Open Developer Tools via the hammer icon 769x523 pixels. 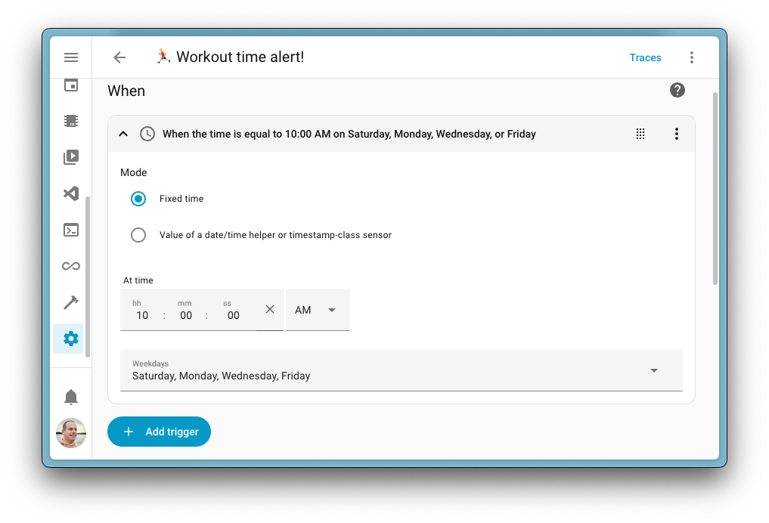pos(70,302)
